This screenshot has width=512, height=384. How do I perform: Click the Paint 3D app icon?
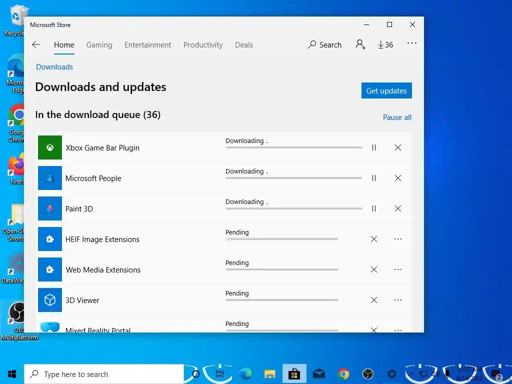point(50,208)
